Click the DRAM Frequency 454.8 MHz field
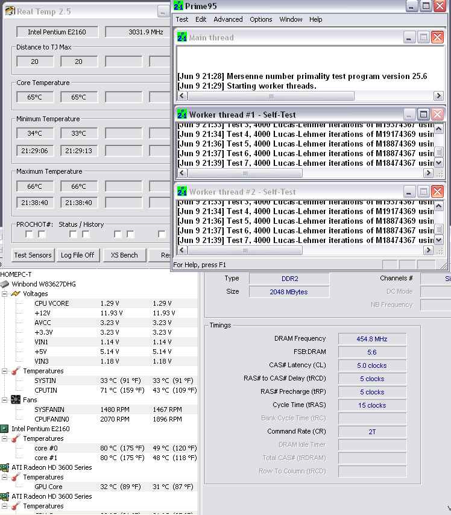Screen dimensions: 451x515 (372, 339)
